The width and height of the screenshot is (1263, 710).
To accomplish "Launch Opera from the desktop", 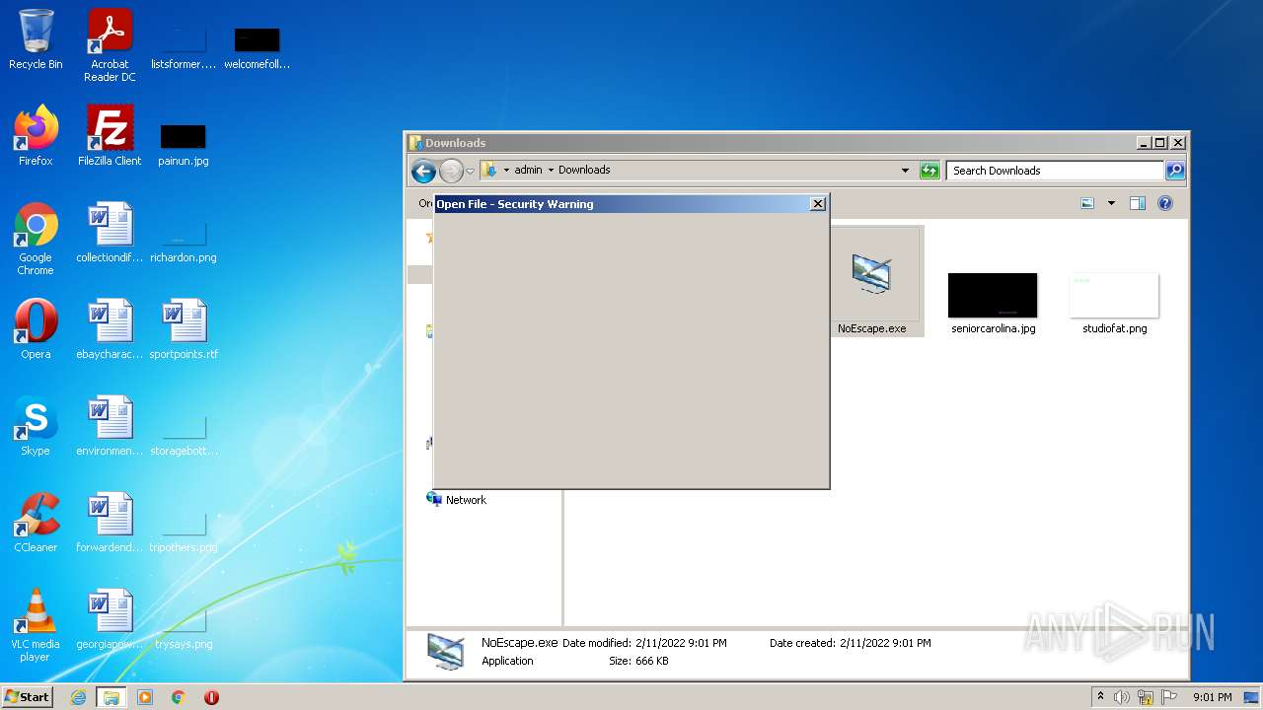I will click(36, 329).
